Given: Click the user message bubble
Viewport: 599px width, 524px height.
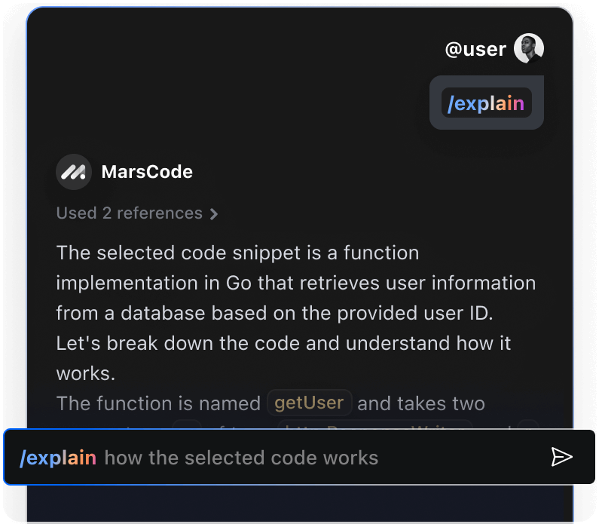Looking at the screenshot, I should [486, 103].
